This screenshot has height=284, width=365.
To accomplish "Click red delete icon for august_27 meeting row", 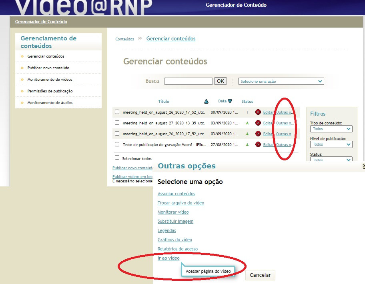I will tap(258, 123).
